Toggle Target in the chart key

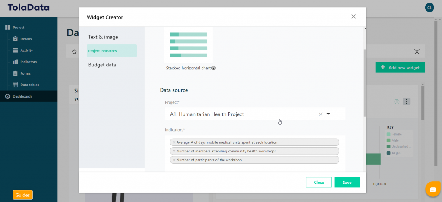pos(394,153)
